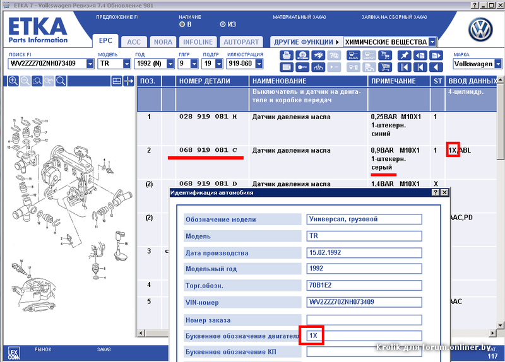Click the single-bar back arrow icon

[x=420, y=67]
